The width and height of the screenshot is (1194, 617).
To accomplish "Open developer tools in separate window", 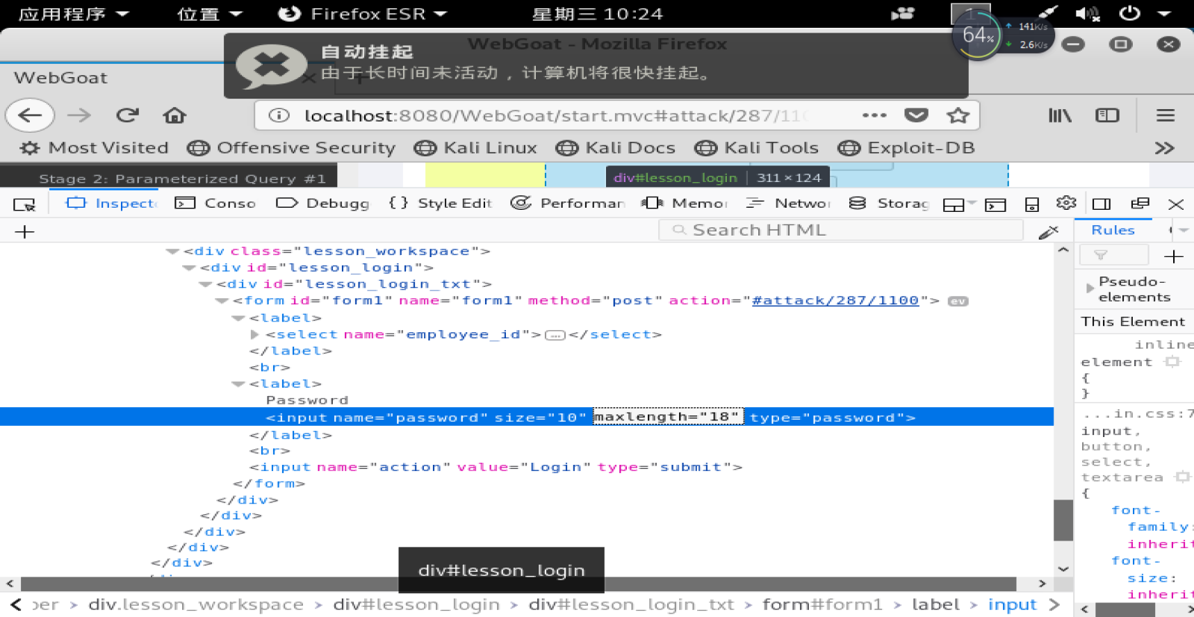I will [1140, 204].
